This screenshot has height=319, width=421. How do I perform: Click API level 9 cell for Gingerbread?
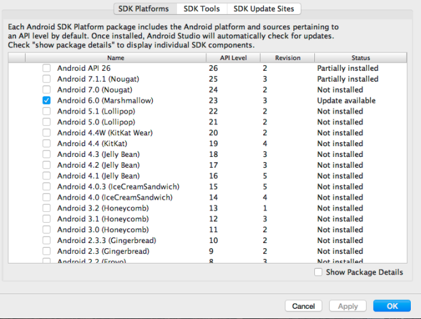(x=211, y=251)
